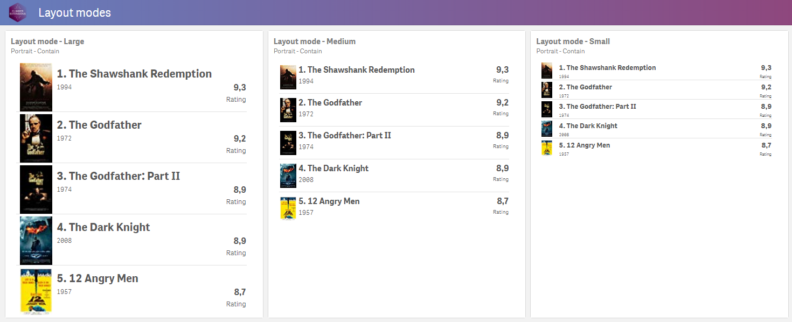Image resolution: width=792 pixels, height=322 pixels.
Task: Select The Dark Knight poster in Medium layout
Action: (288, 176)
